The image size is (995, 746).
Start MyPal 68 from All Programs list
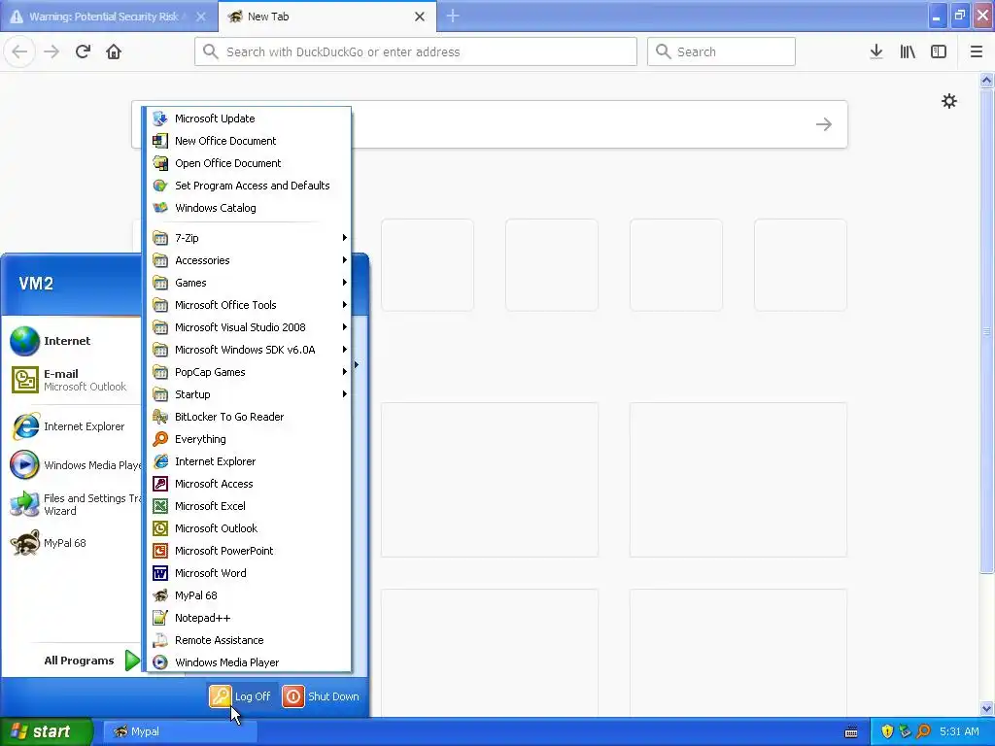[248, 595]
